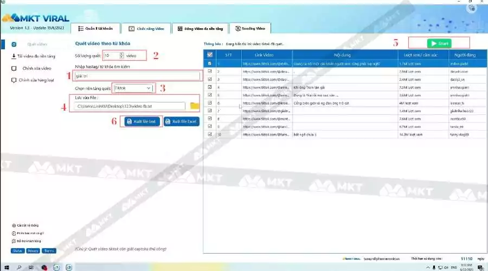Click ENG language indicator in taskbar
The height and width of the screenshot is (271, 488).
coord(454,268)
